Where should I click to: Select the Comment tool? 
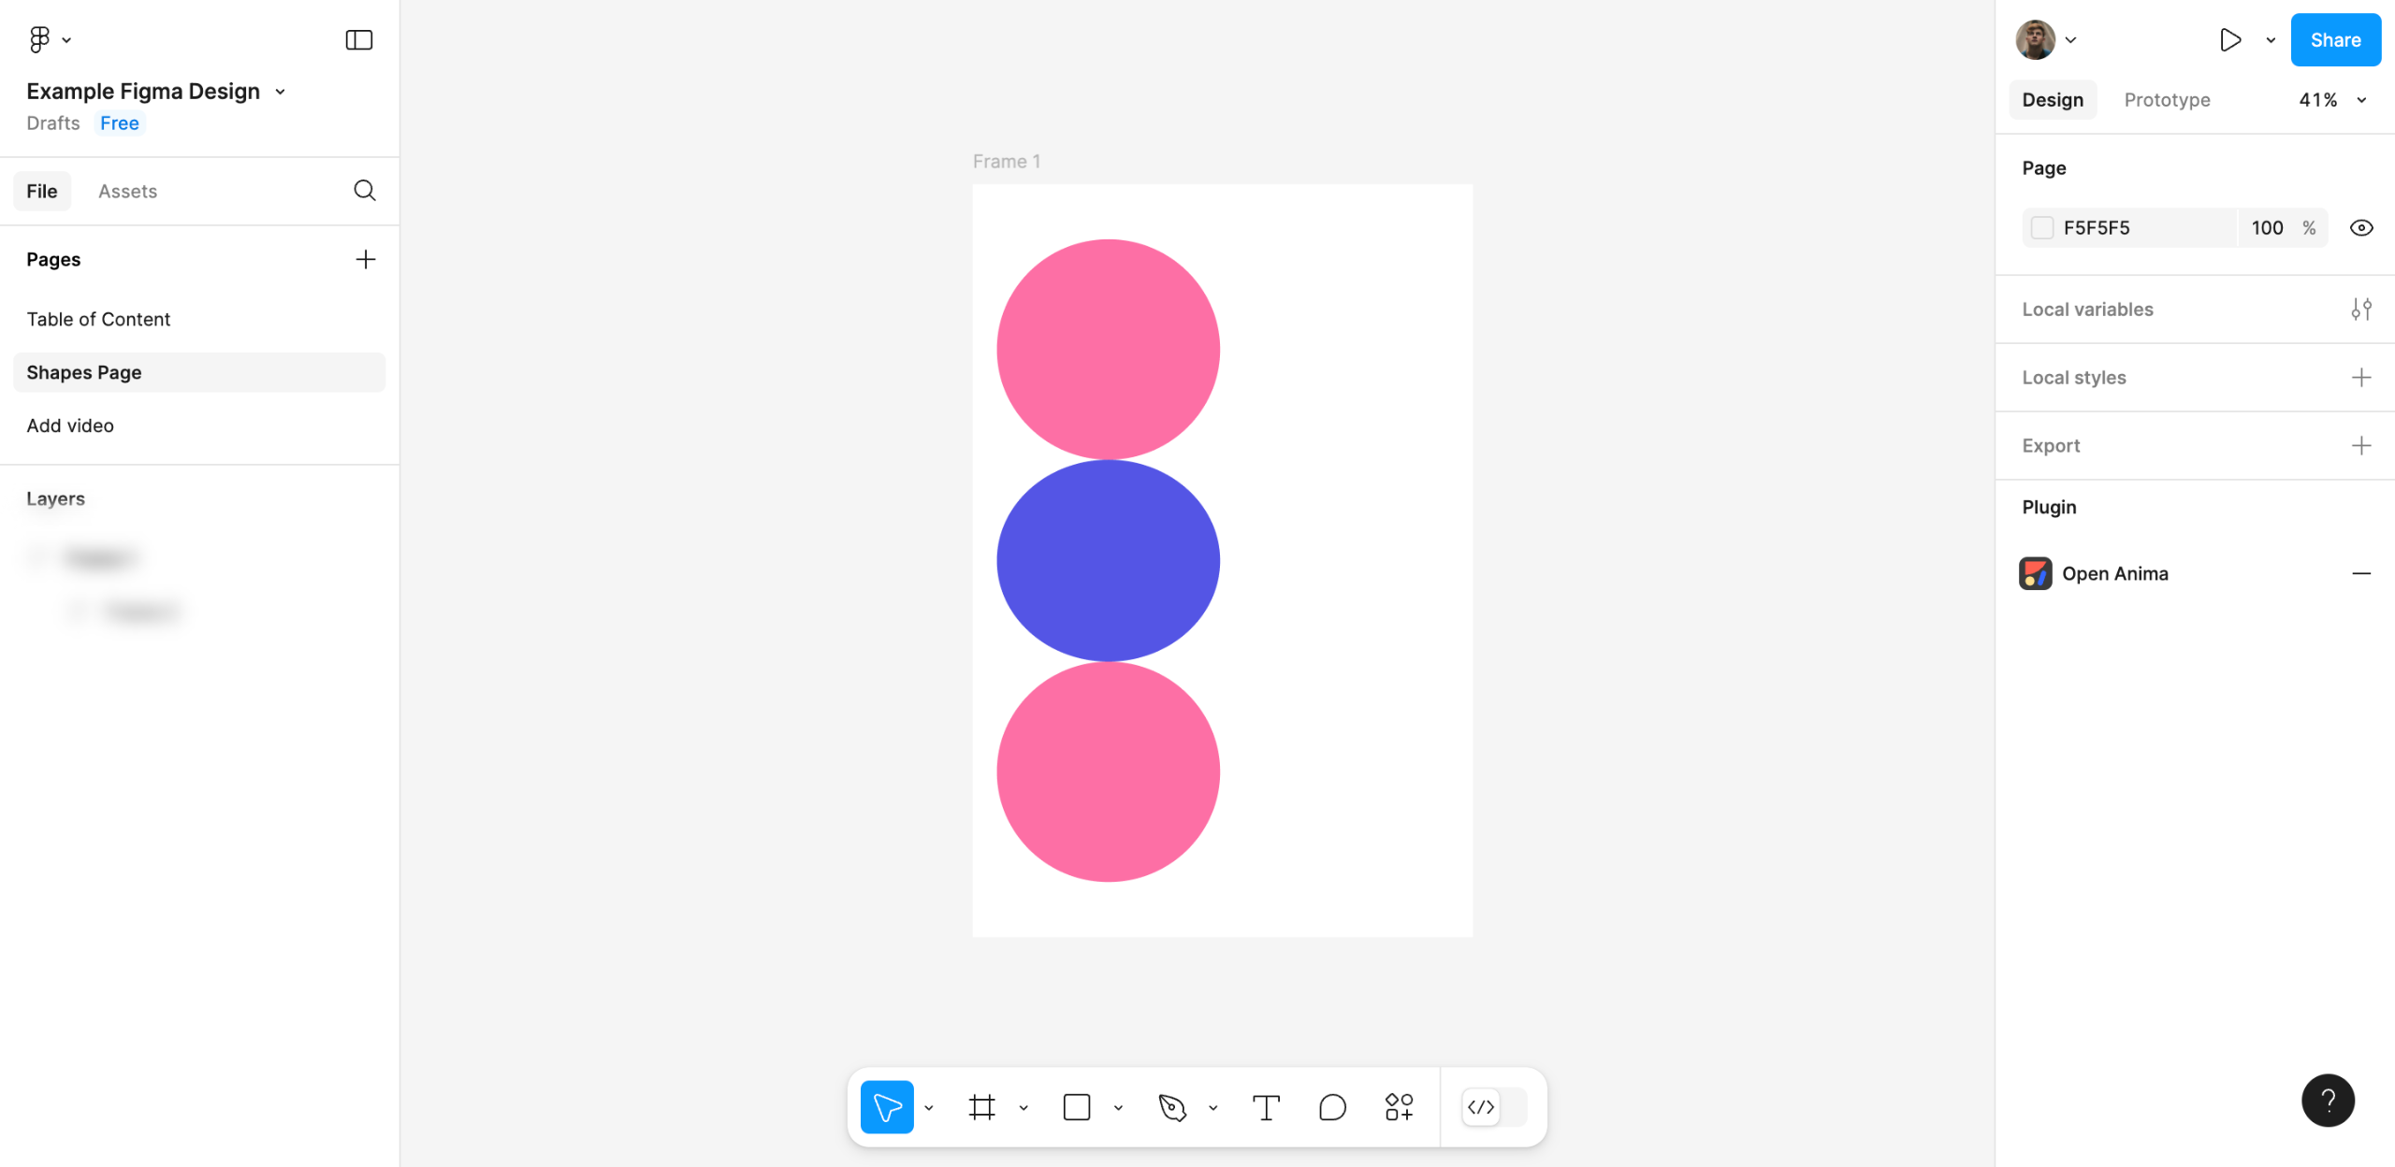click(x=1331, y=1107)
